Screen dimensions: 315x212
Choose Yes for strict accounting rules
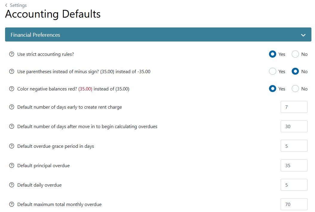coord(272,54)
